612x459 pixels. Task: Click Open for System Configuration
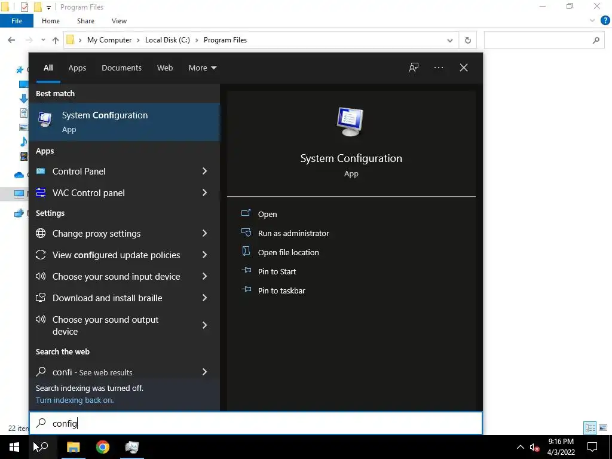point(267,214)
